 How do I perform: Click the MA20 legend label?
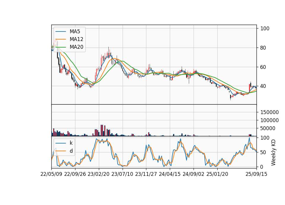tap(76, 47)
